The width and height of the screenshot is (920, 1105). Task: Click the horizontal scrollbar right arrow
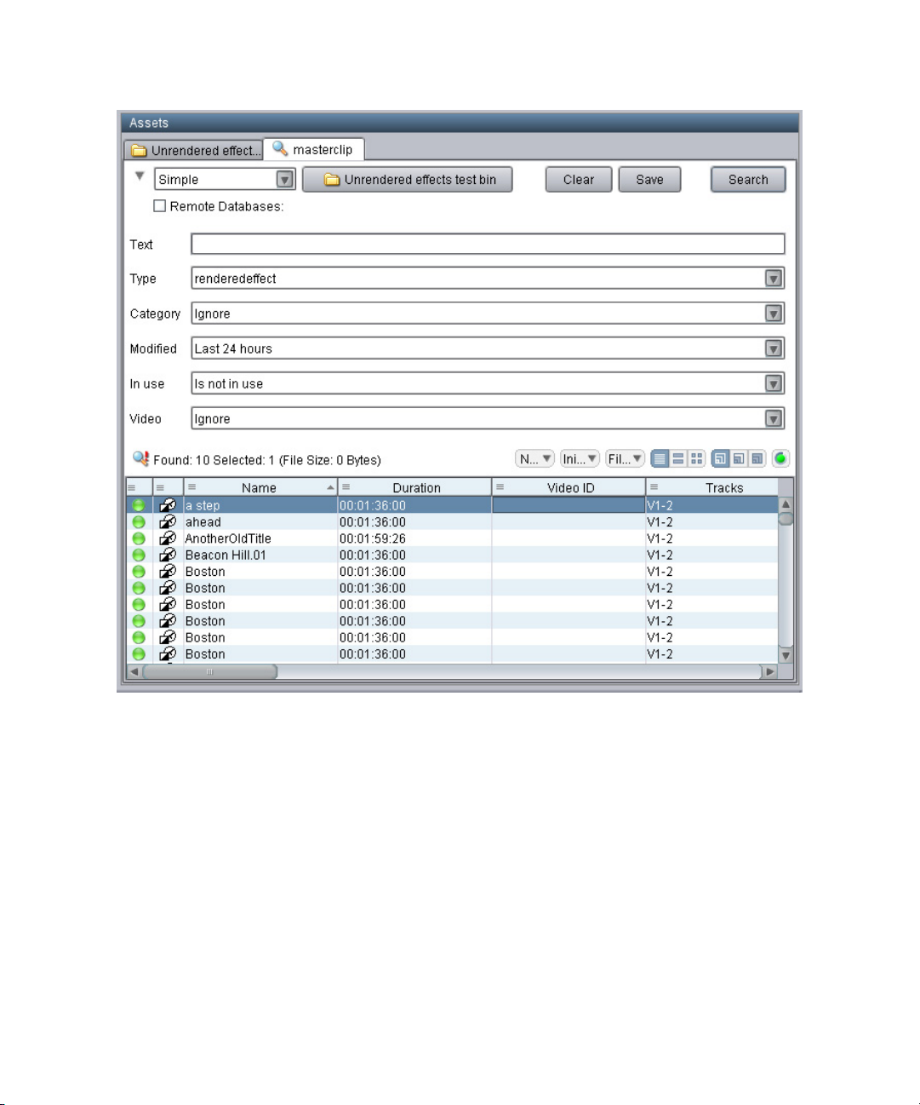point(770,671)
